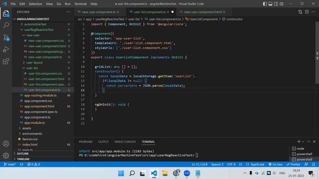This screenshot has width=319, height=179.
Task: Click the LF end of line selector
Action: tap(241, 165)
